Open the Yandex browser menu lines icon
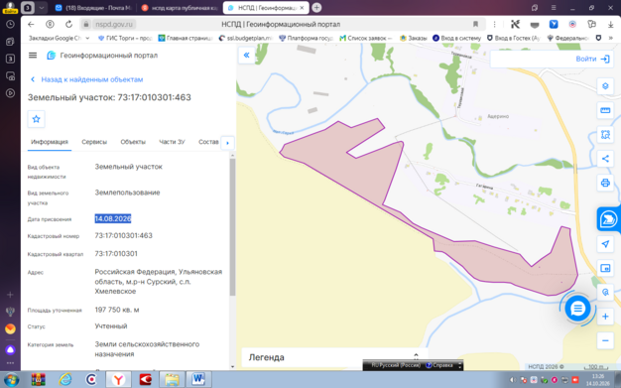Screen dimensions: 621x388 tap(554, 8)
